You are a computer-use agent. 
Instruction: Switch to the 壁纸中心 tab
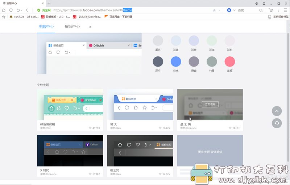(x=72, y=27)
